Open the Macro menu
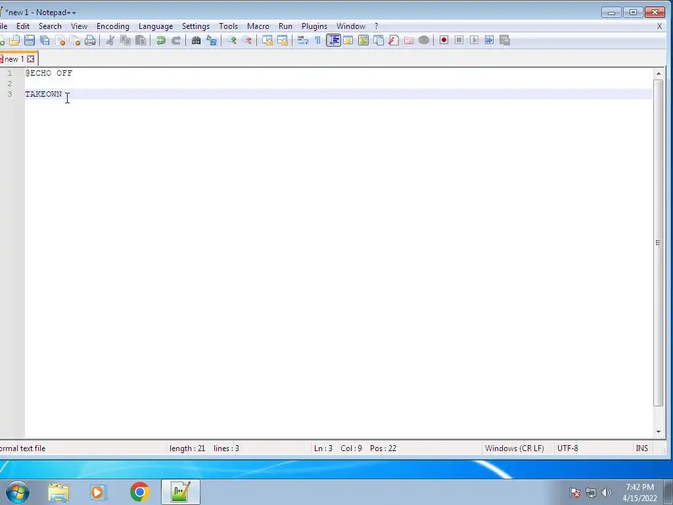This screenshot has width=673, height=505. click(x=258, y=26)
